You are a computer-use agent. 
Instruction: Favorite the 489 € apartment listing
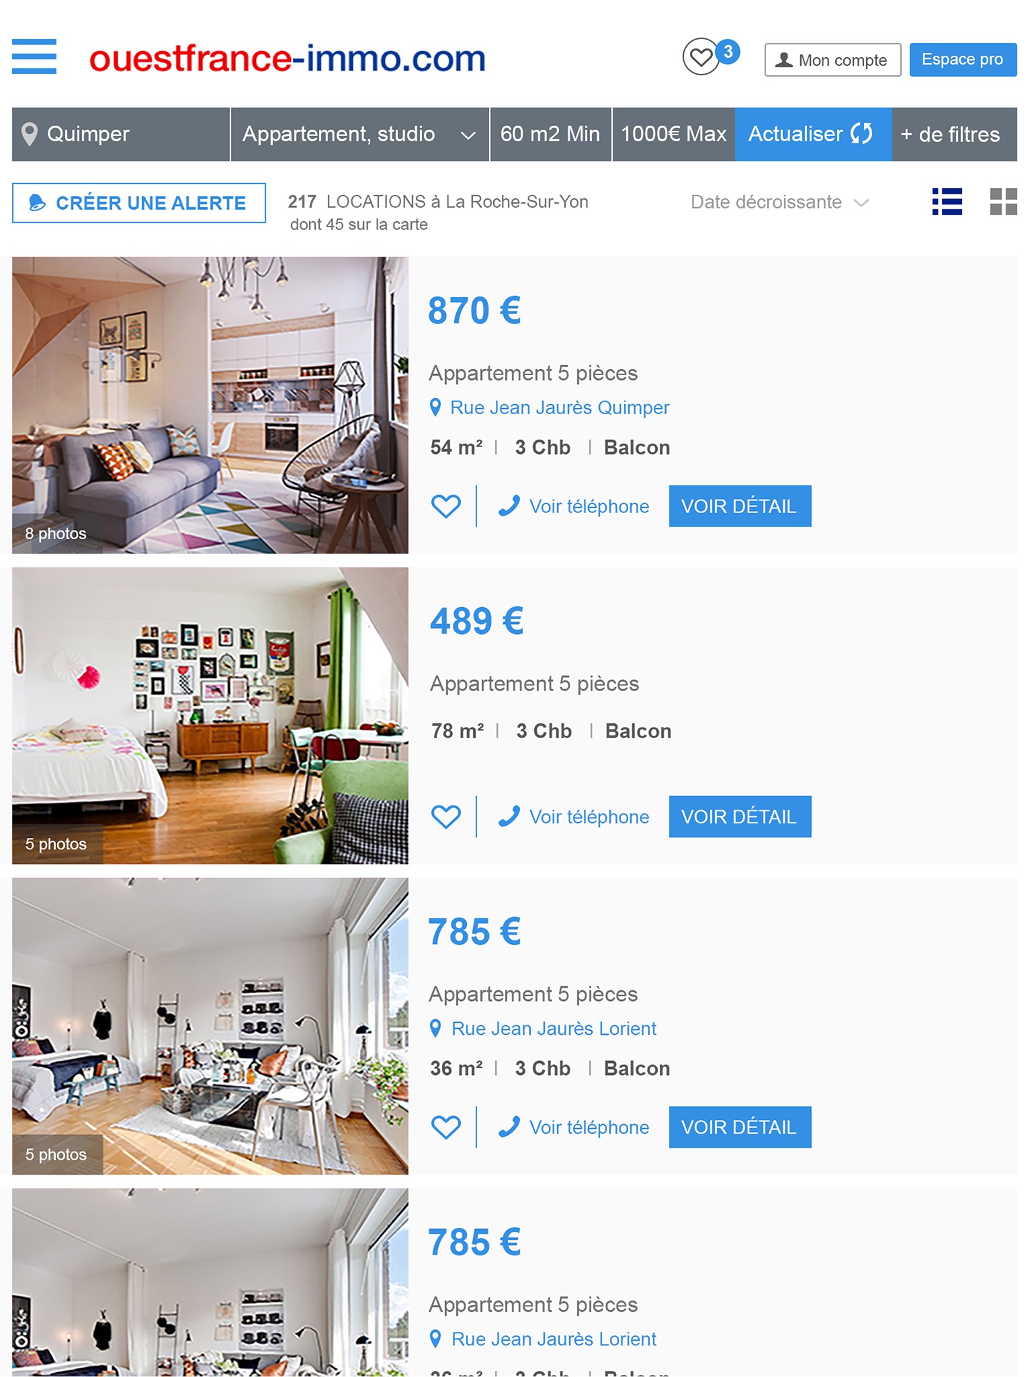(x=446, y=817)
